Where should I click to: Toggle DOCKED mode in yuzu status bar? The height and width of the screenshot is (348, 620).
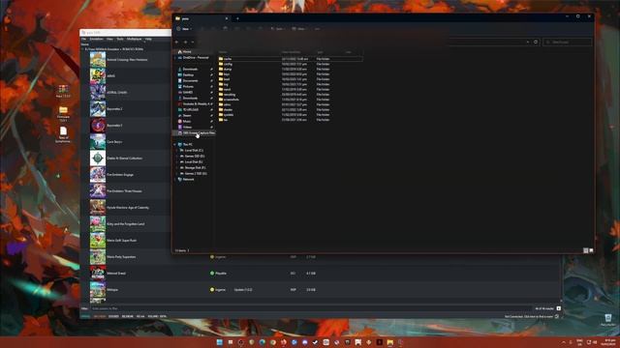[x=113, y=316]
